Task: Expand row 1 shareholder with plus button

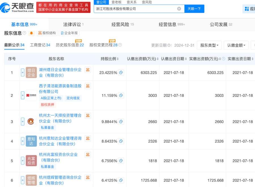Action: [x=23, y=73]
